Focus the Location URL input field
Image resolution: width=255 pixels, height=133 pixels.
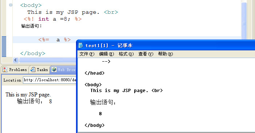point(49,80)
